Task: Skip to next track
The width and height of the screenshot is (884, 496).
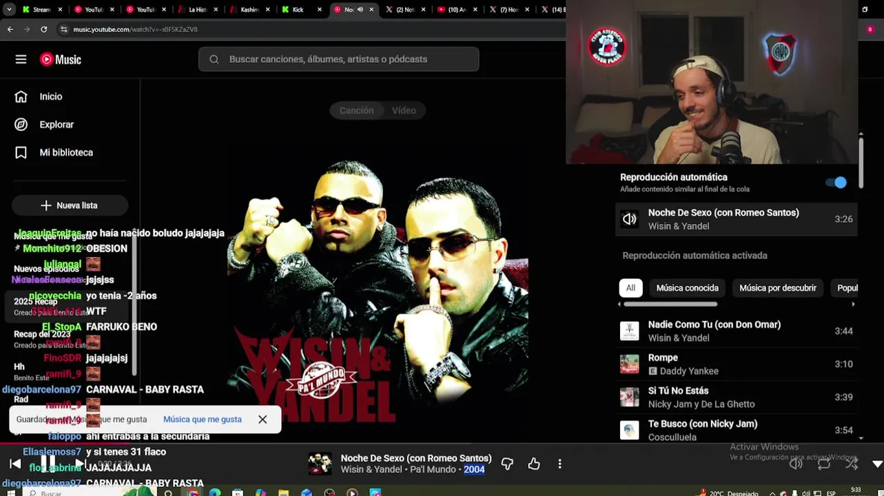Action: (80, 464)
